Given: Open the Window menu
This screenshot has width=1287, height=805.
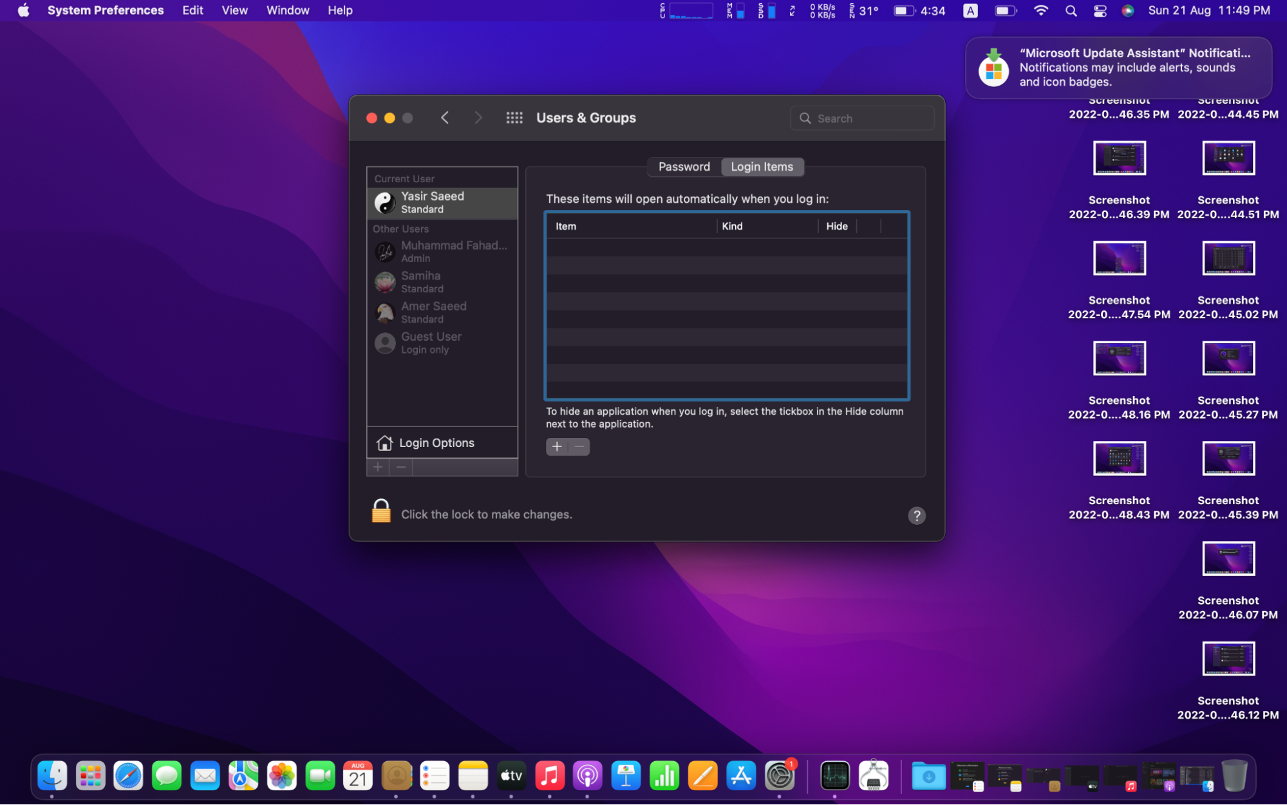Looking at the screenshot, I should (x=287, y=10).
